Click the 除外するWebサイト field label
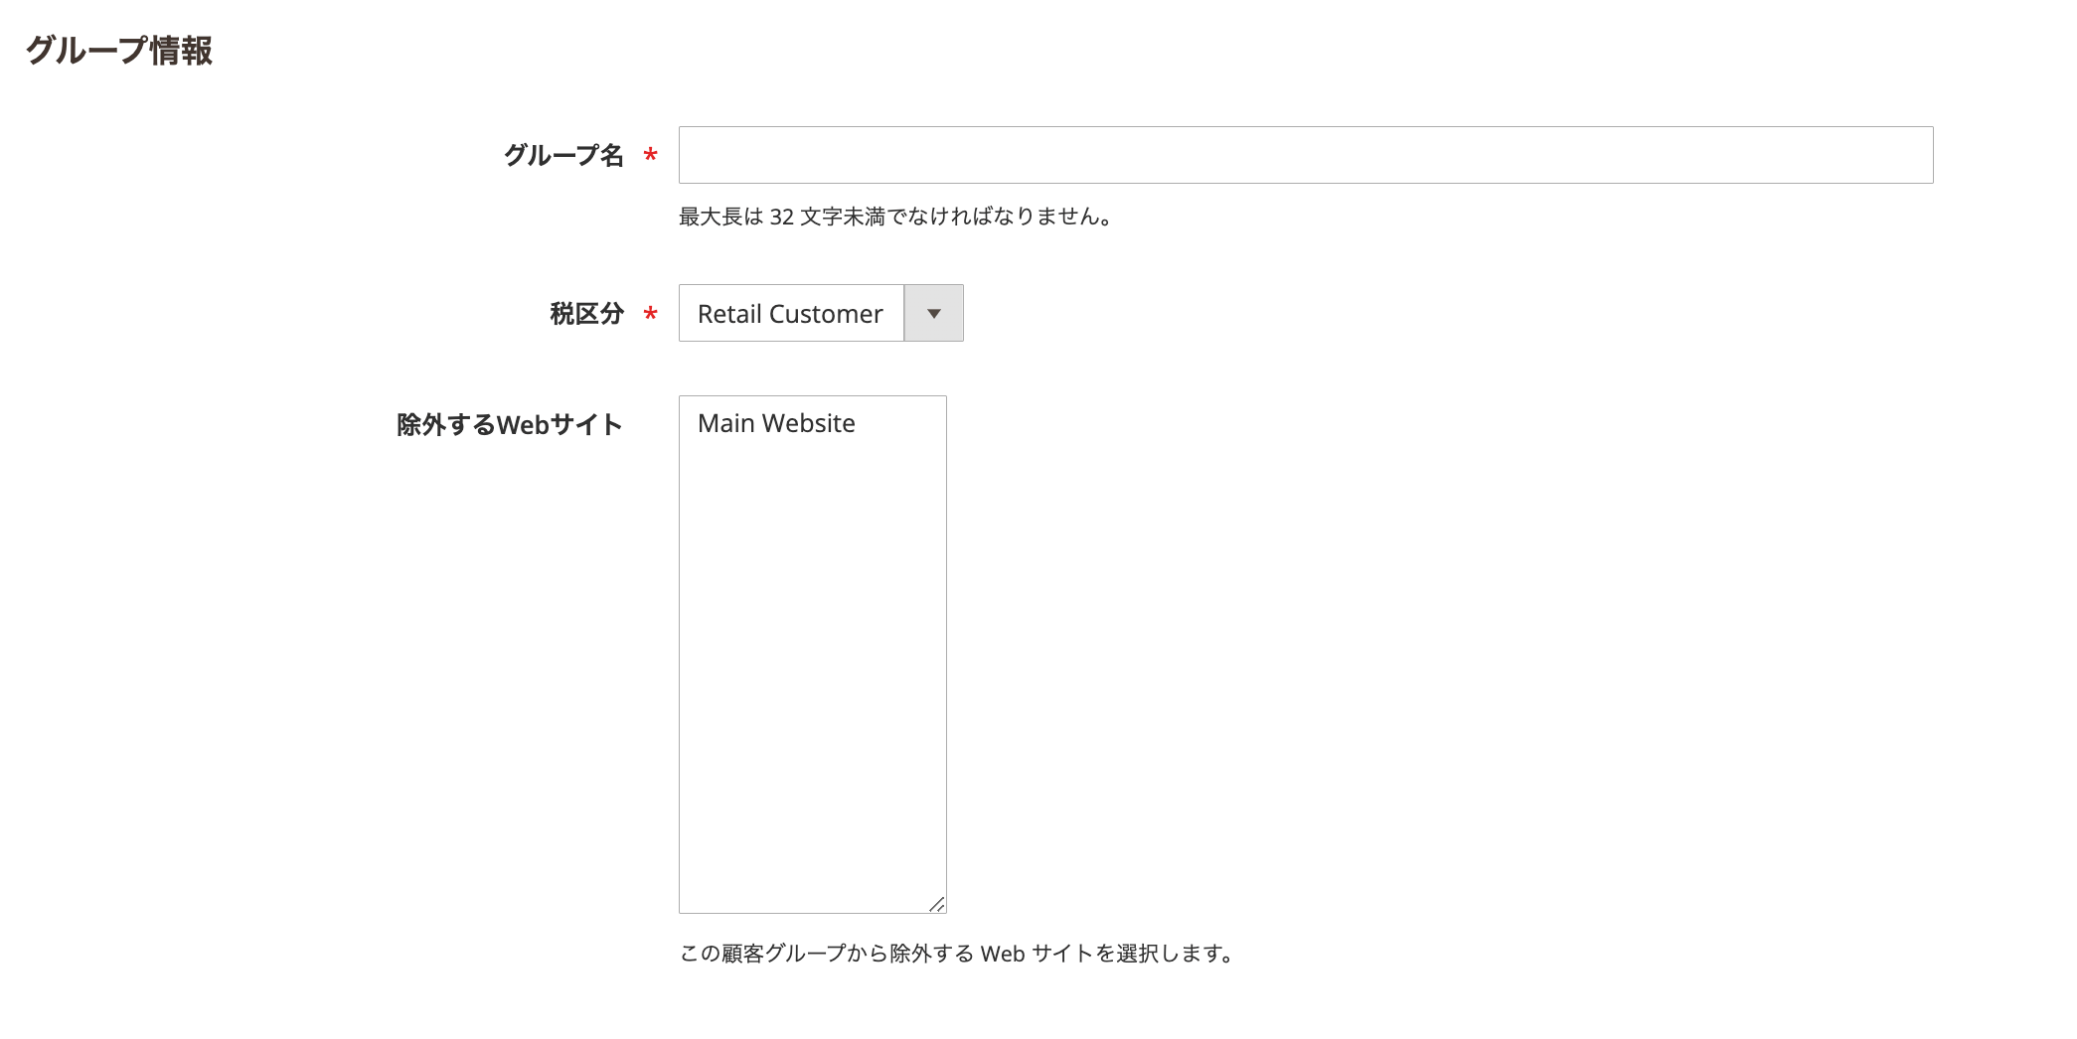The image size is (2077, 1039). point(510,422)
